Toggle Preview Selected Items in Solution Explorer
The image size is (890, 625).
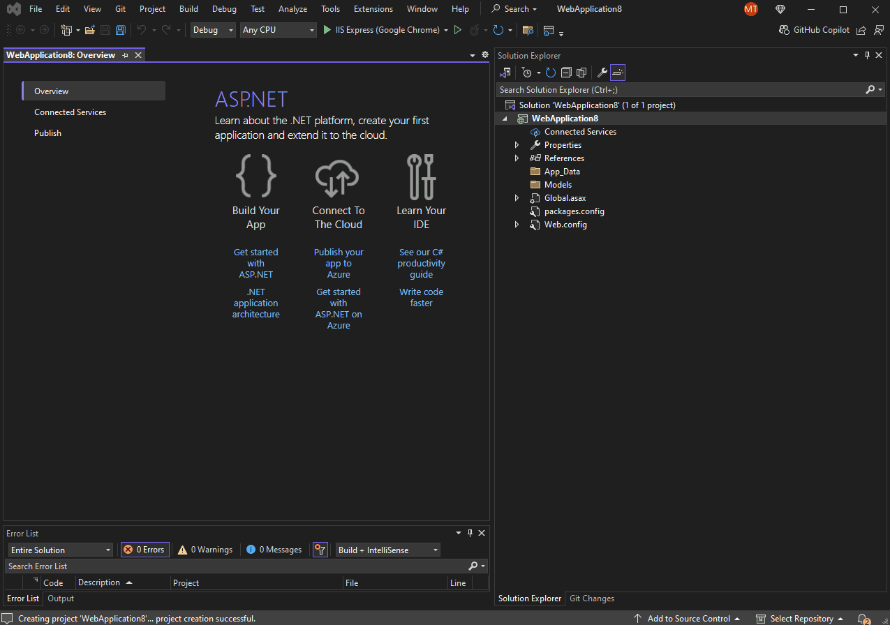tap(618, 73)
